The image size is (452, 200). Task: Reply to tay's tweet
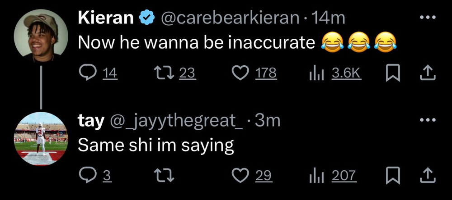click(x=86, y=175)
